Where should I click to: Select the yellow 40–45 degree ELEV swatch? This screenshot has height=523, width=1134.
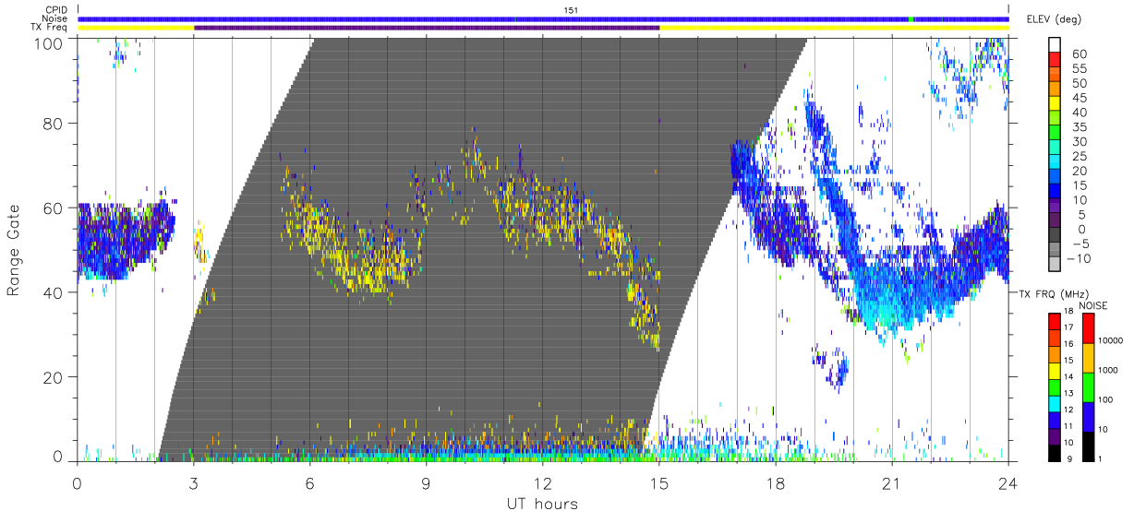point(1055,105)
